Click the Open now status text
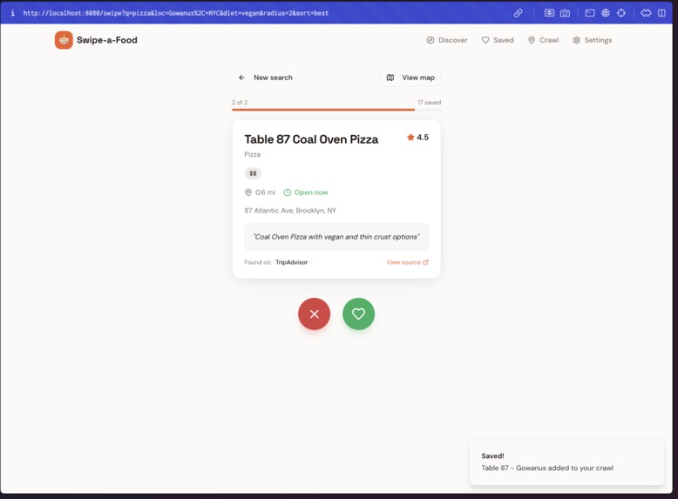Image resolution: width=678 pixels, height=499 pixels. (x=311, y=192)
